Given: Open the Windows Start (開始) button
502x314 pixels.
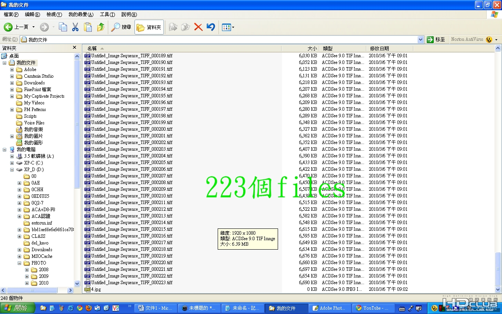Looking at the screenshot, I should tap(17, 308).
